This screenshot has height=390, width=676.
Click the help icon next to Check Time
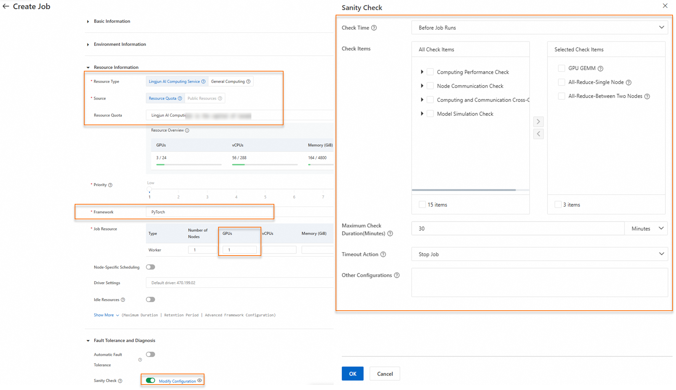374,28
